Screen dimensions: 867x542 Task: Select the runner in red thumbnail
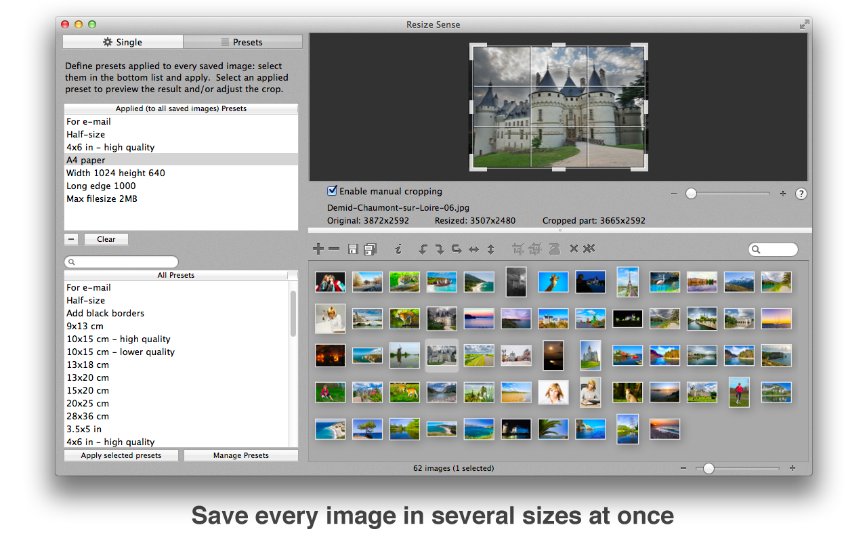739,392
